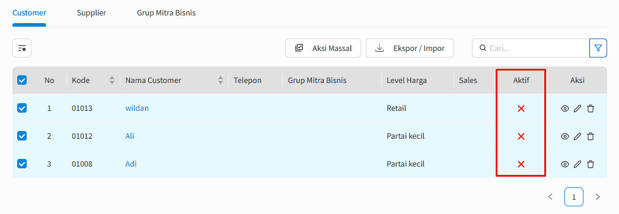Click the filter funnel icon

(x=598, y=48)
